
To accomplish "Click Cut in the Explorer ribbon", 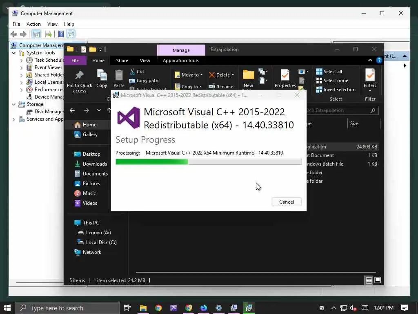I will pos(137,72).
